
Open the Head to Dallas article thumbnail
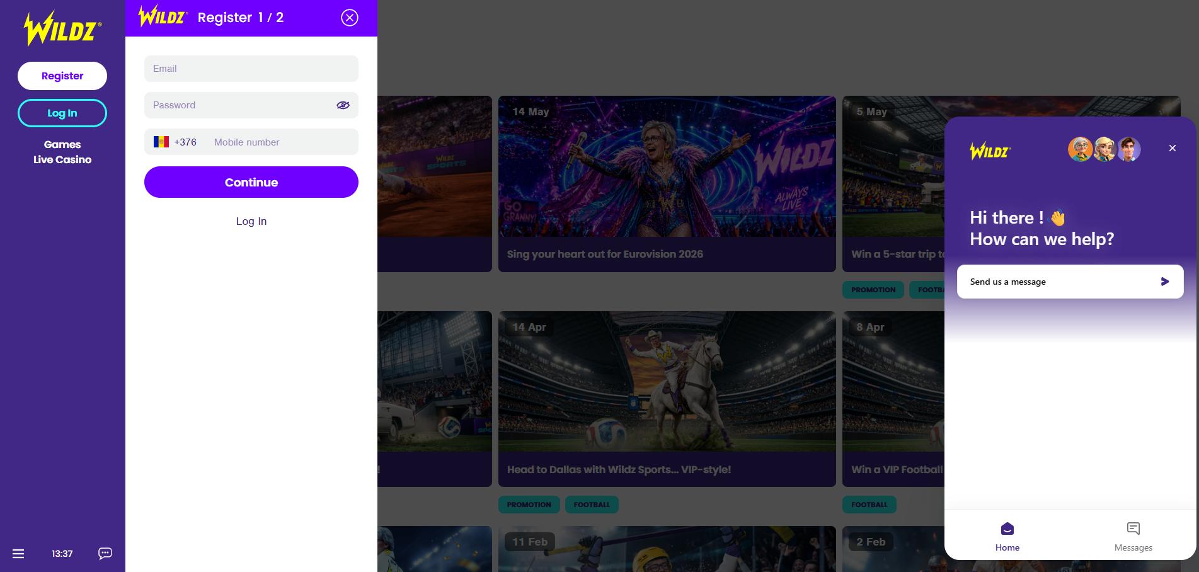tap(667, 381)
